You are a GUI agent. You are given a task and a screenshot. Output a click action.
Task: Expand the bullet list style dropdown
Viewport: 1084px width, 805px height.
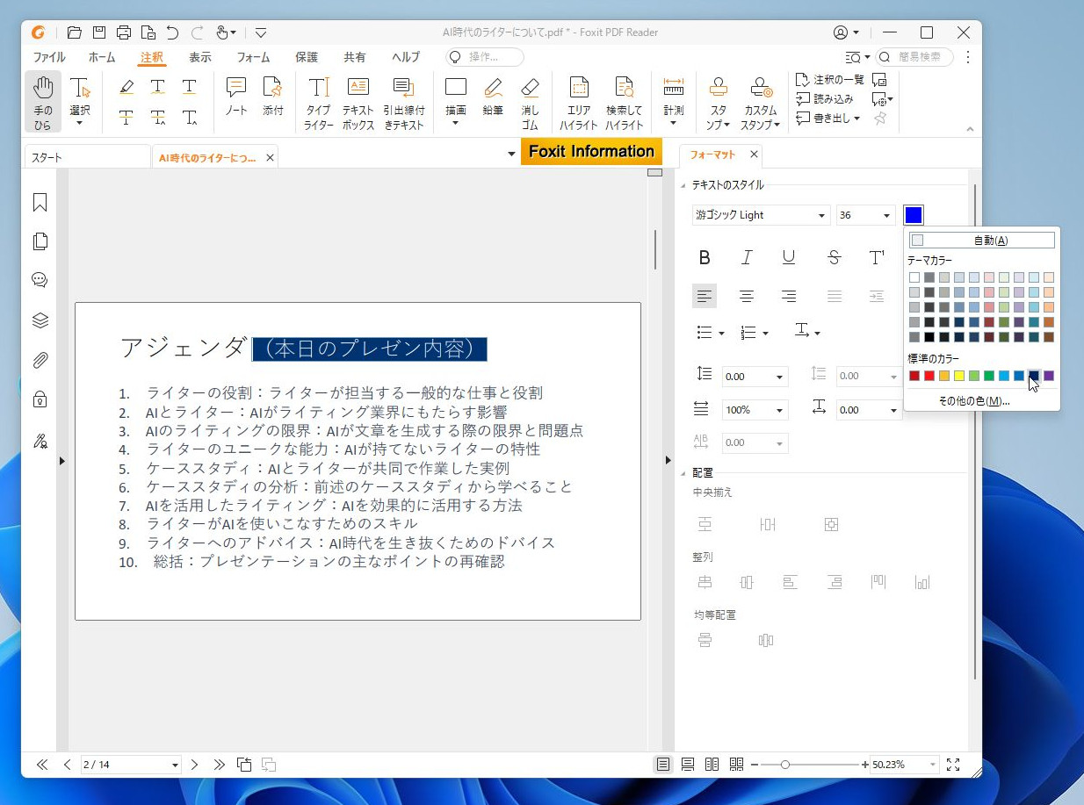[x=721, y=334]
